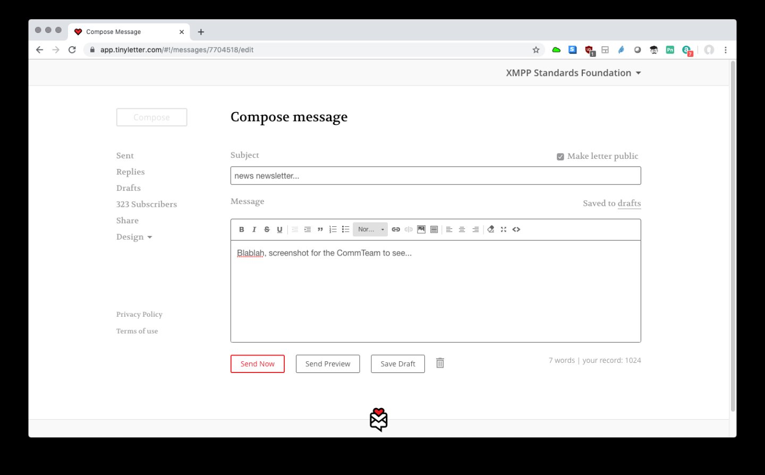The height and width of the screenshot is (475, 765).
Task: Insert an image into message
Action: [421, 230]
